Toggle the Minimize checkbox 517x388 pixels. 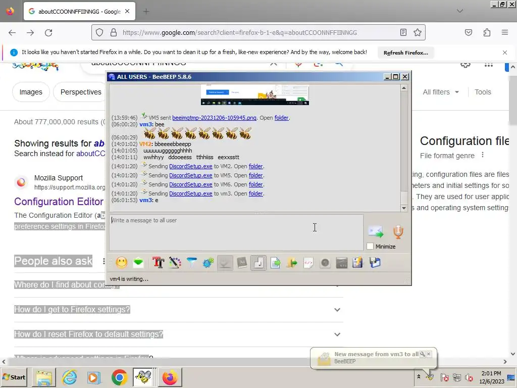click(370, 246)
